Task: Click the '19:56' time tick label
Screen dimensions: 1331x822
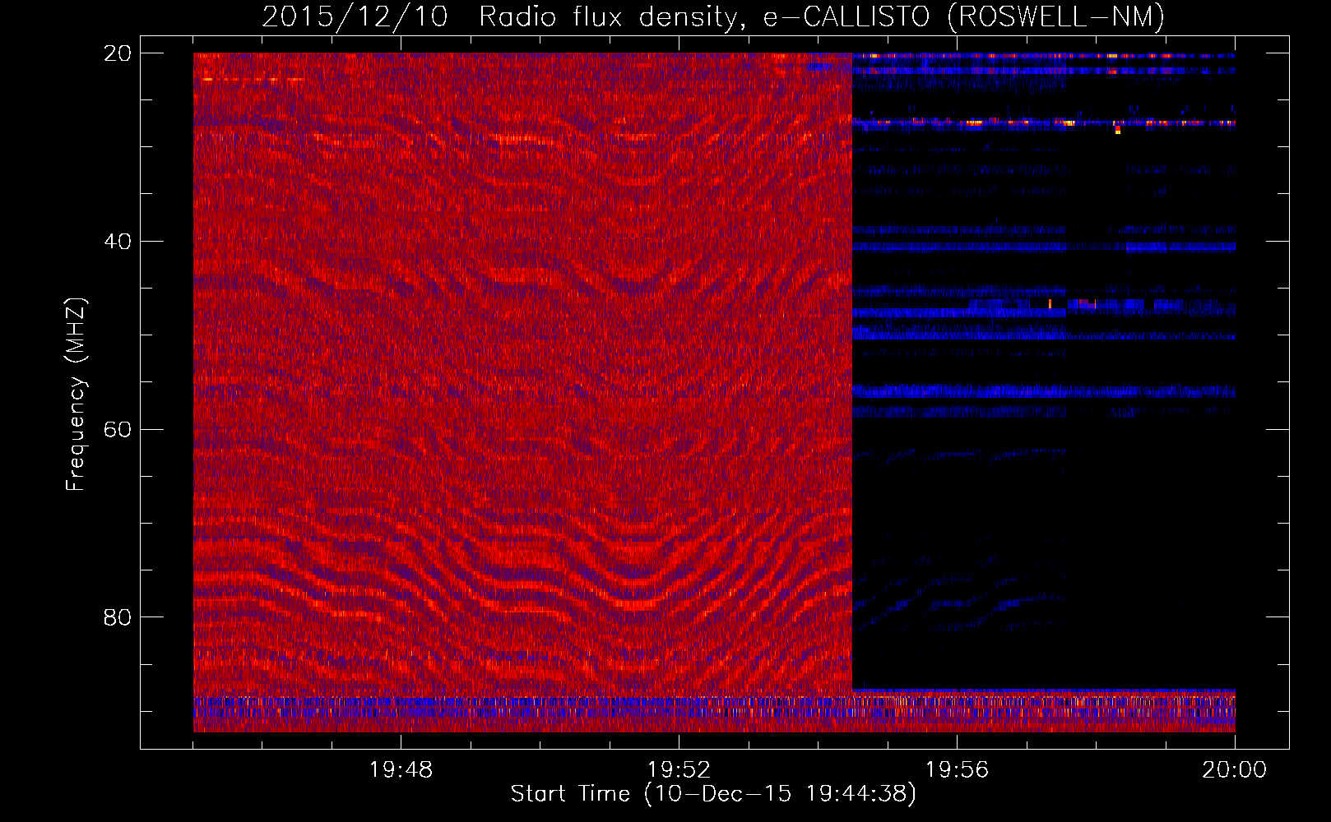Action: 957,770
